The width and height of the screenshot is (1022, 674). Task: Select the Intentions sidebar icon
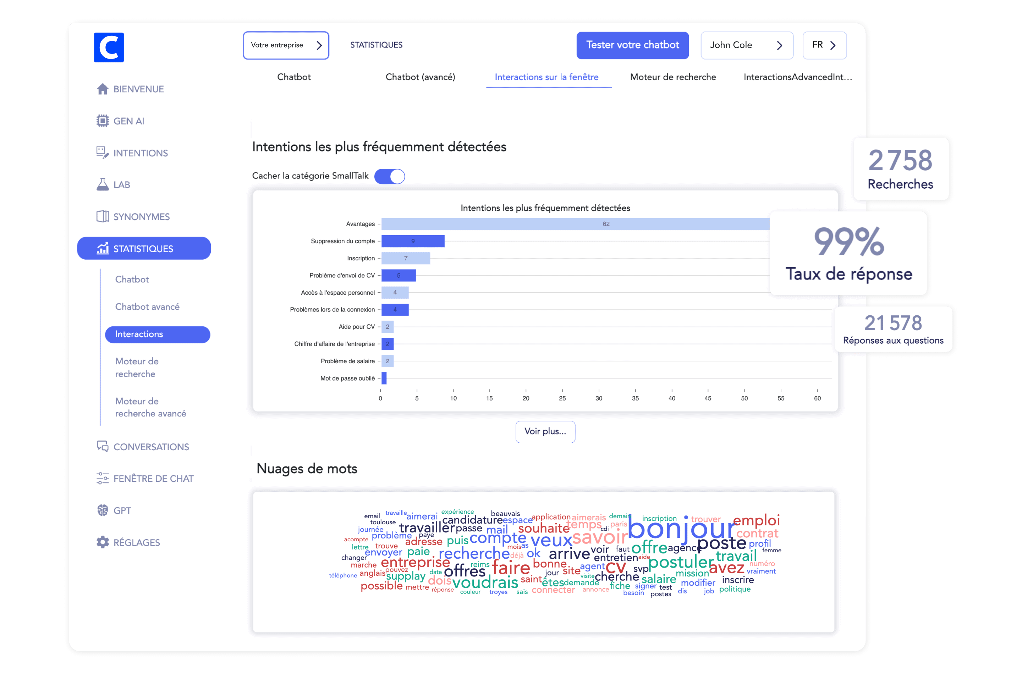click(x=102, y=153)
